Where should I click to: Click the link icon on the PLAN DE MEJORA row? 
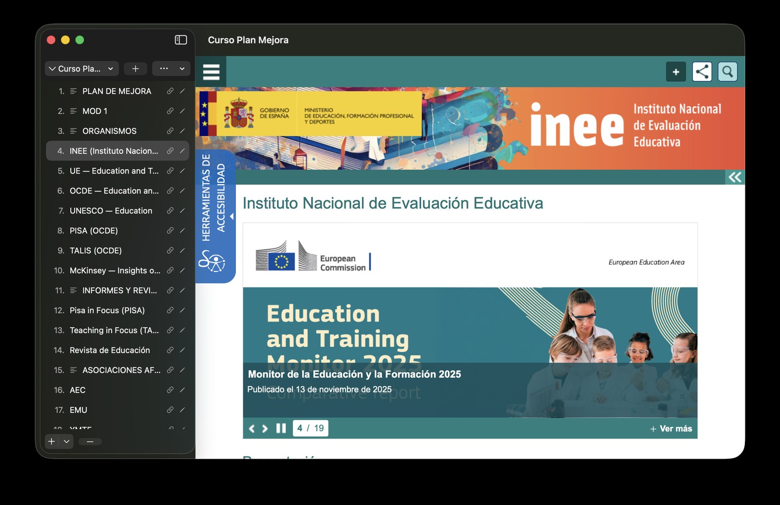click(170, 91)
